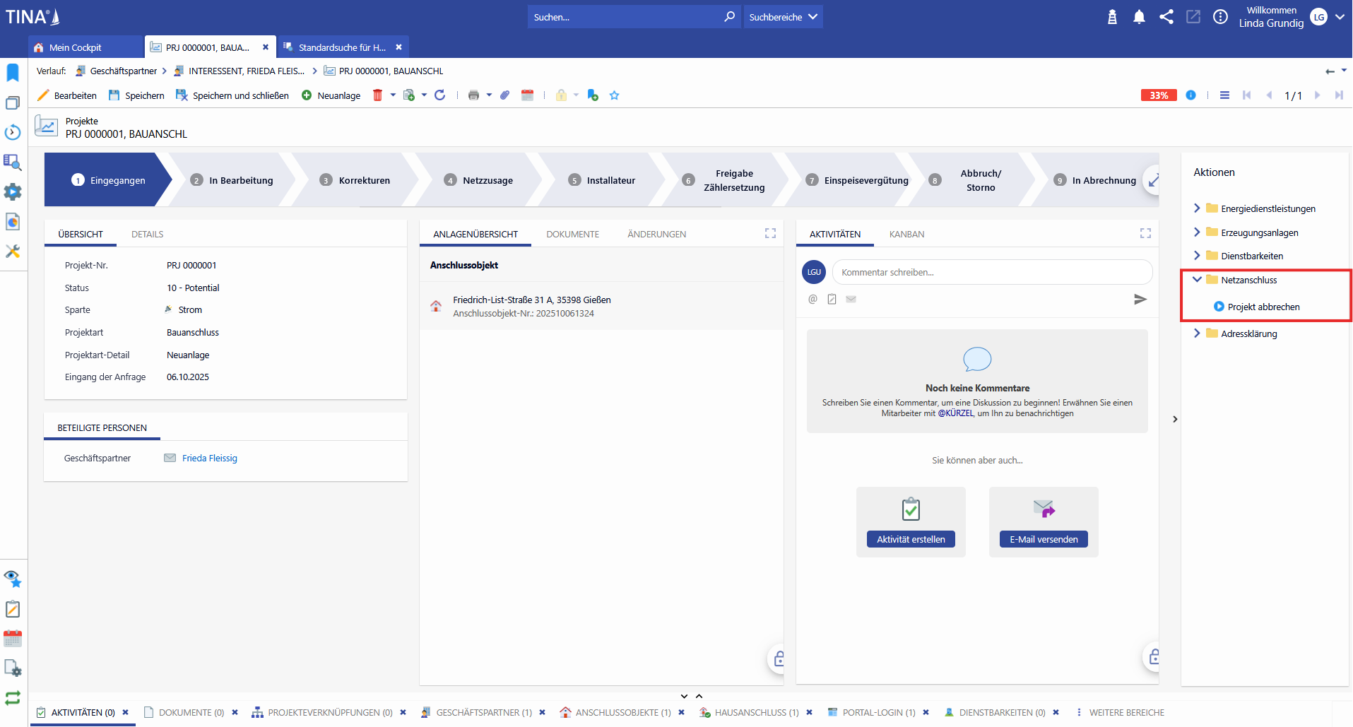Maximize the Anlagenübersicht panel
This screenshot has width=1353, height=727.
(x=770, y=233)
